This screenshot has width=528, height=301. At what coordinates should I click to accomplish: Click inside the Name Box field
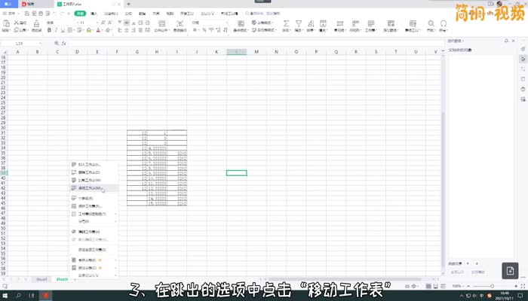[x=20, y=44]
